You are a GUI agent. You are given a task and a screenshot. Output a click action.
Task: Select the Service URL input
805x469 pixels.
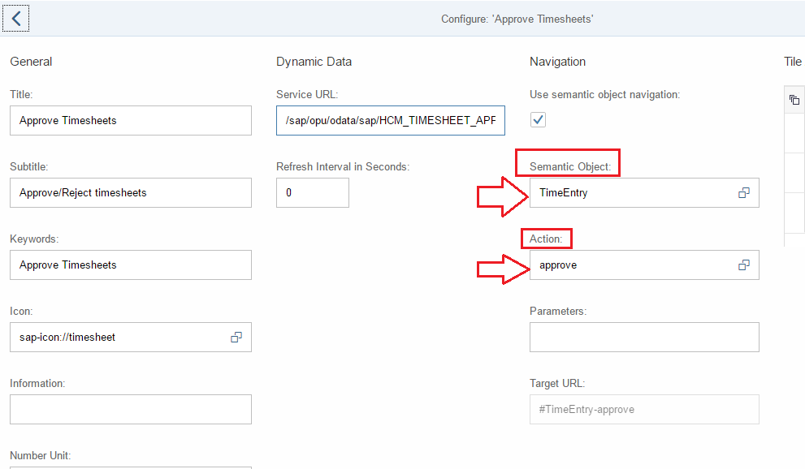pos(391,120)
